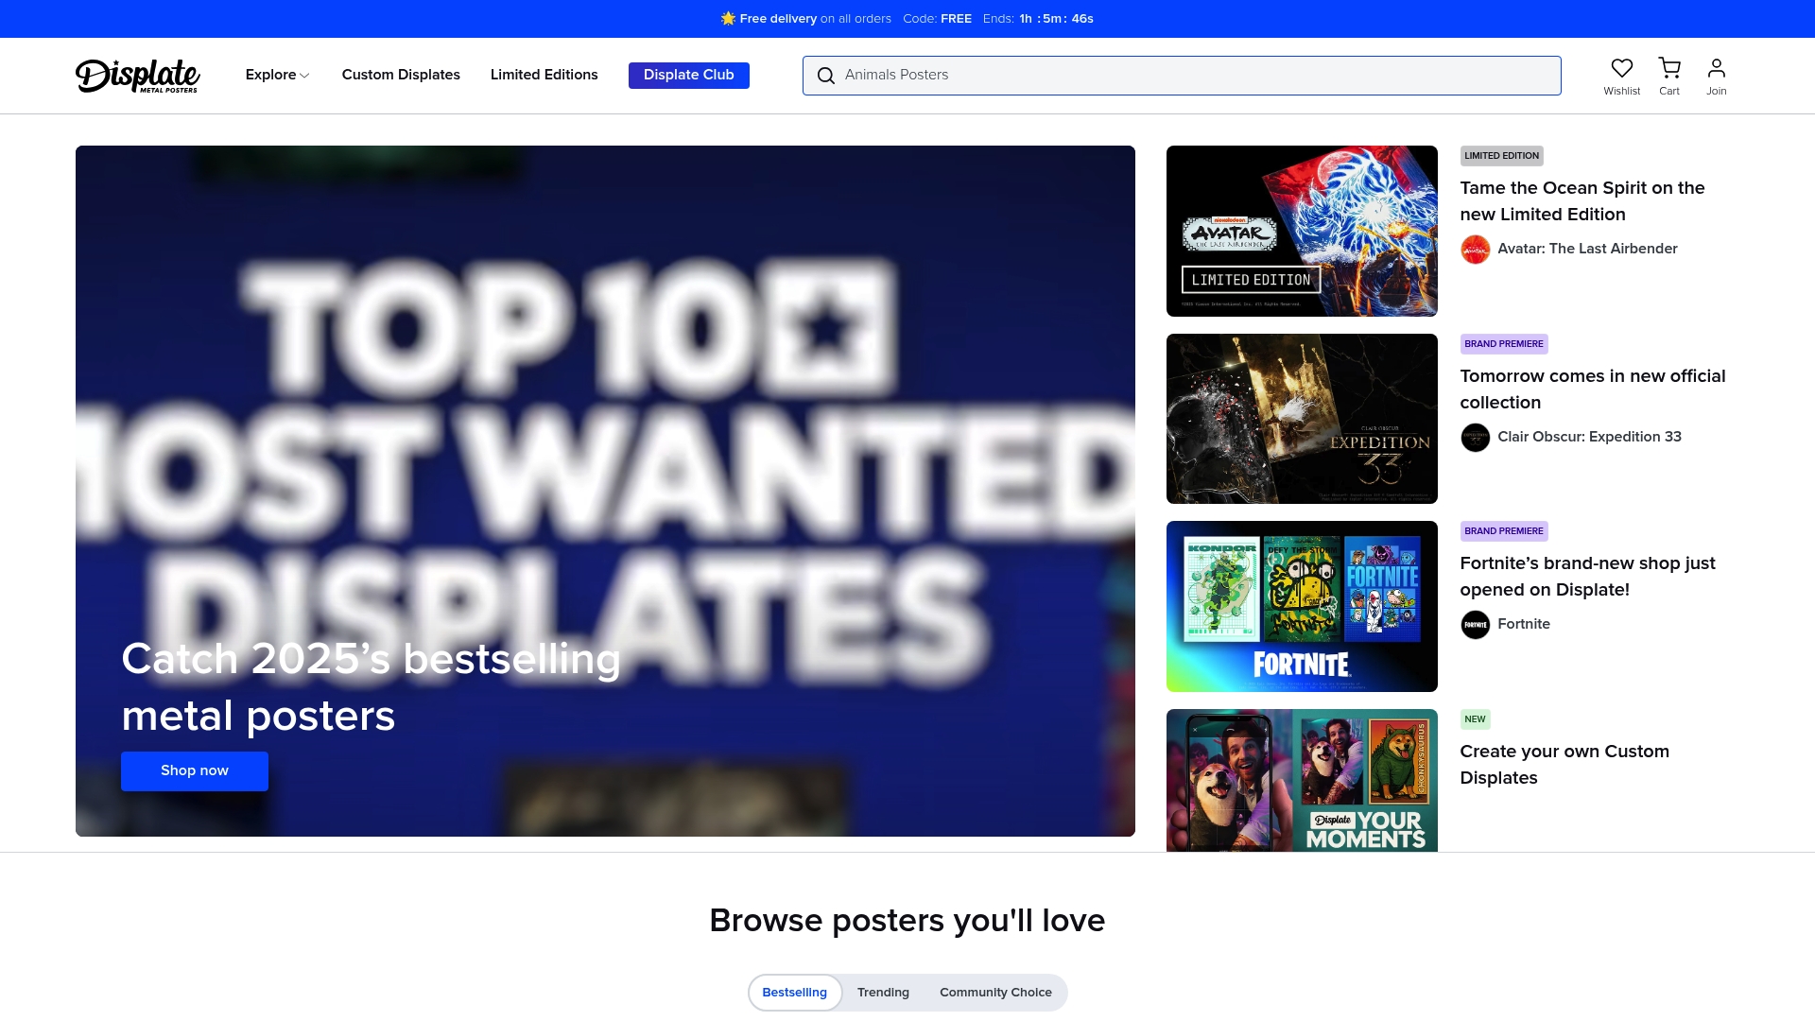Click the Fortnite brand avatar
The width and height of the screenshot is (1815, 1021).
click(1475, 625)
